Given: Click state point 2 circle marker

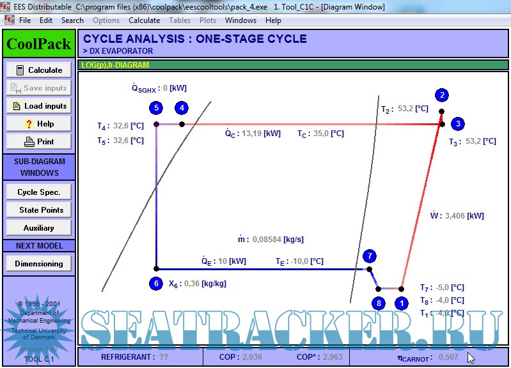Looking at the screenshot, I should point(441,95).
